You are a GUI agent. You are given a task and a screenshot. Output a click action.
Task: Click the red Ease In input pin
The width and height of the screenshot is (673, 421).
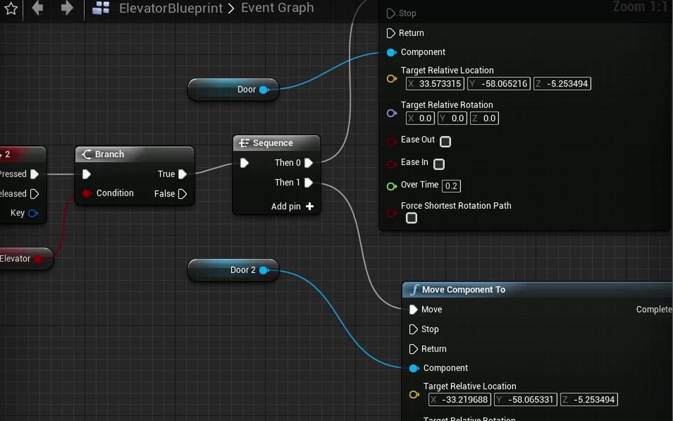391,164
